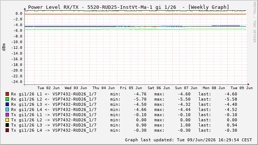Click the 'Thu 04 Jun' x-axis label

pos(104,88)
